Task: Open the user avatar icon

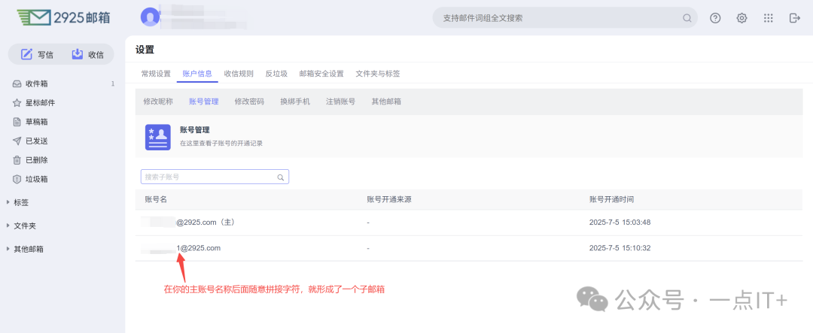Action: coord(151,17)
